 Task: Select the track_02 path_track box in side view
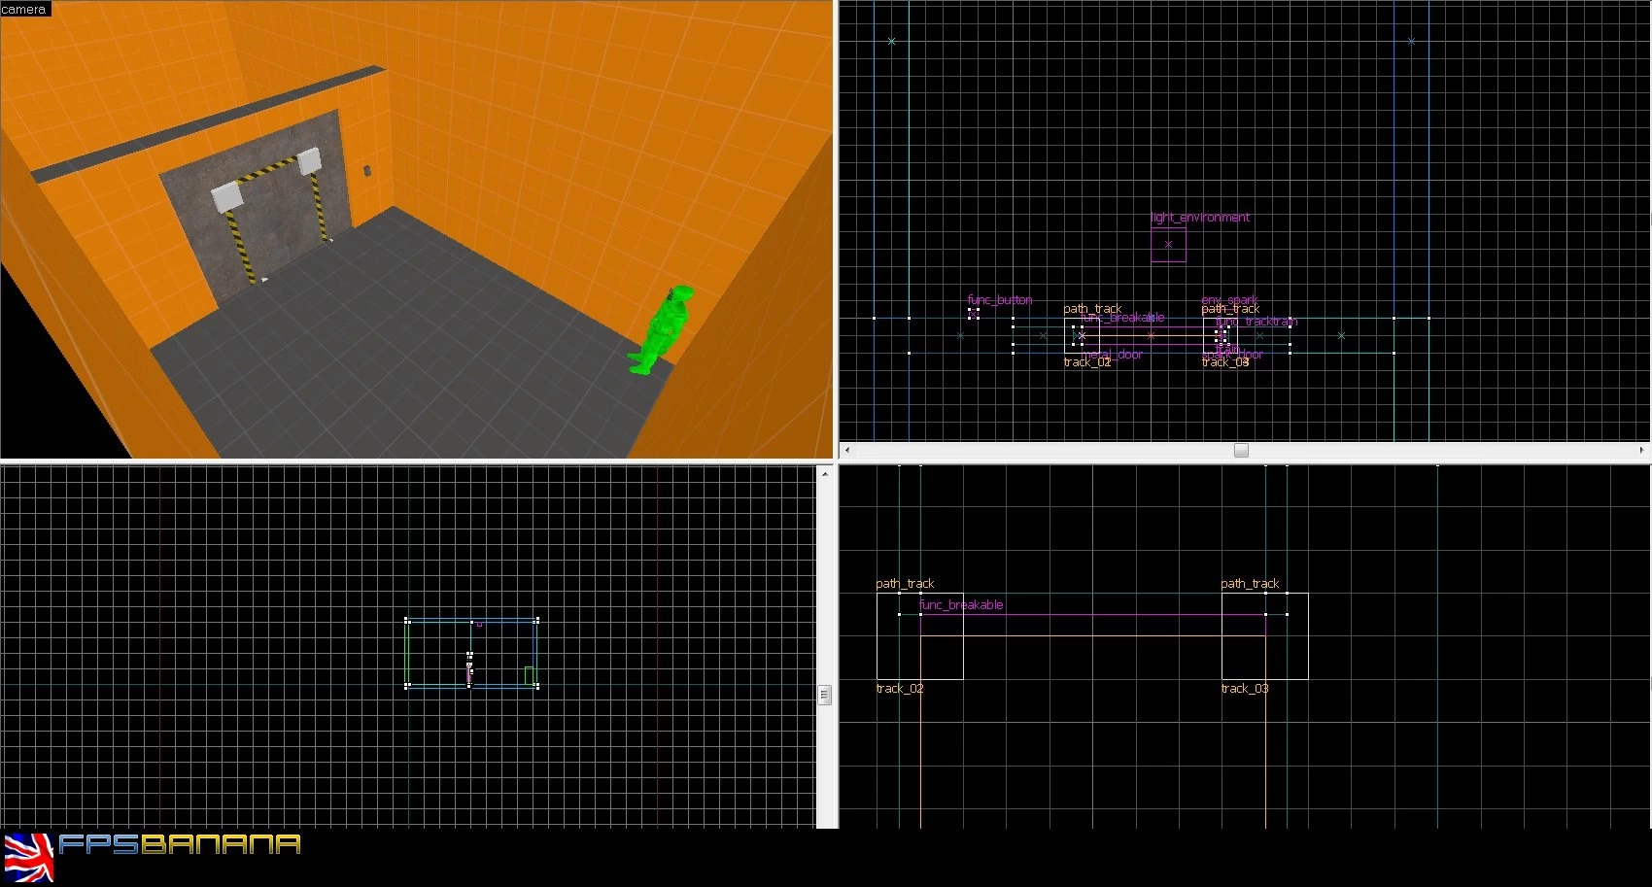coord(919,636)
